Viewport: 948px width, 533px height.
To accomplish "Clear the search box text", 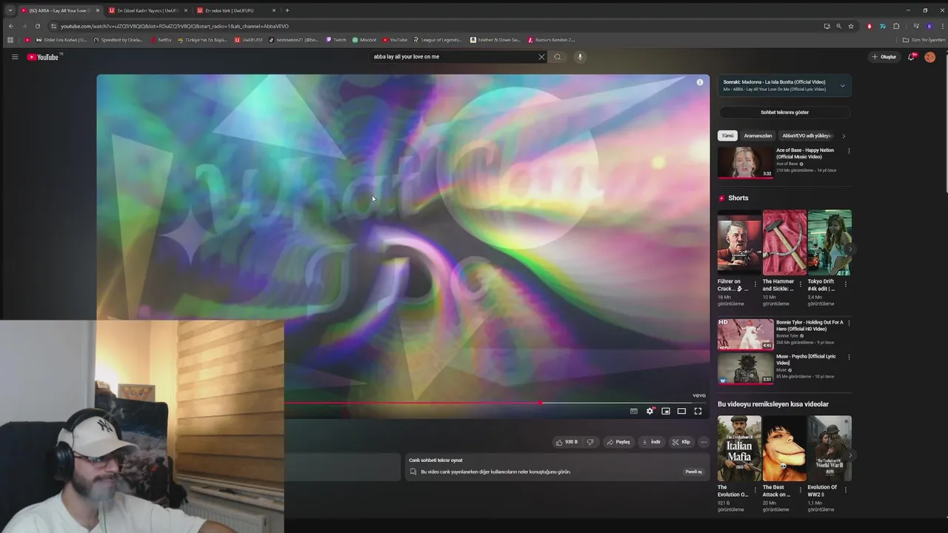I will tap(541, 57).
